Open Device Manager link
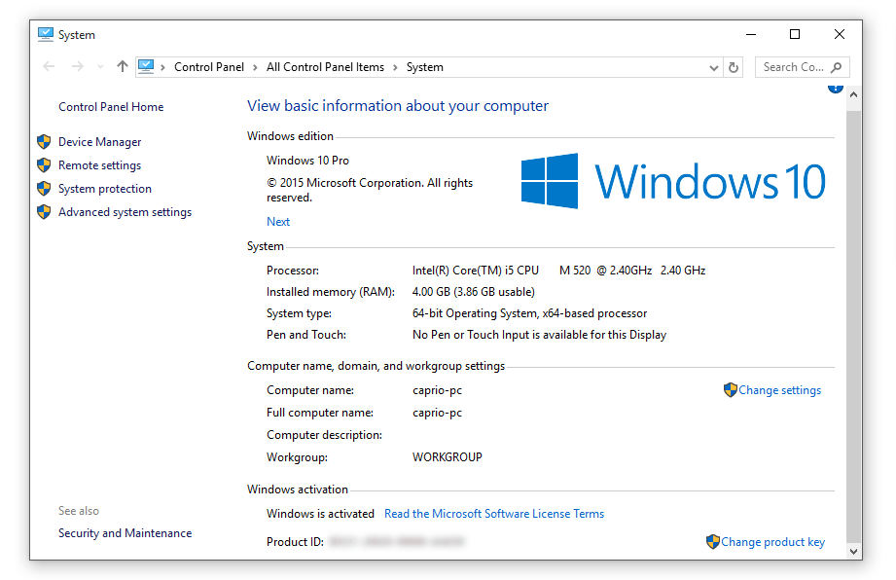896x580 pixels. pyautogui.click(x=99, y=142)
